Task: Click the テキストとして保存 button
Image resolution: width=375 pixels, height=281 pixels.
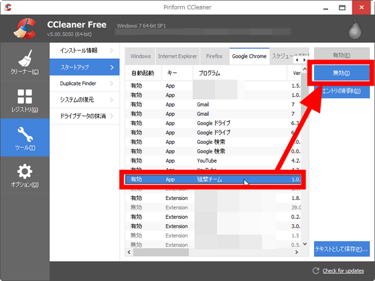Action: click(x=342, y=249)
